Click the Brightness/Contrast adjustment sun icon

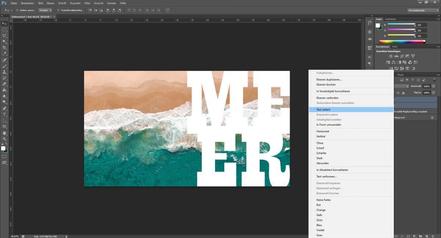pos(391,56)
